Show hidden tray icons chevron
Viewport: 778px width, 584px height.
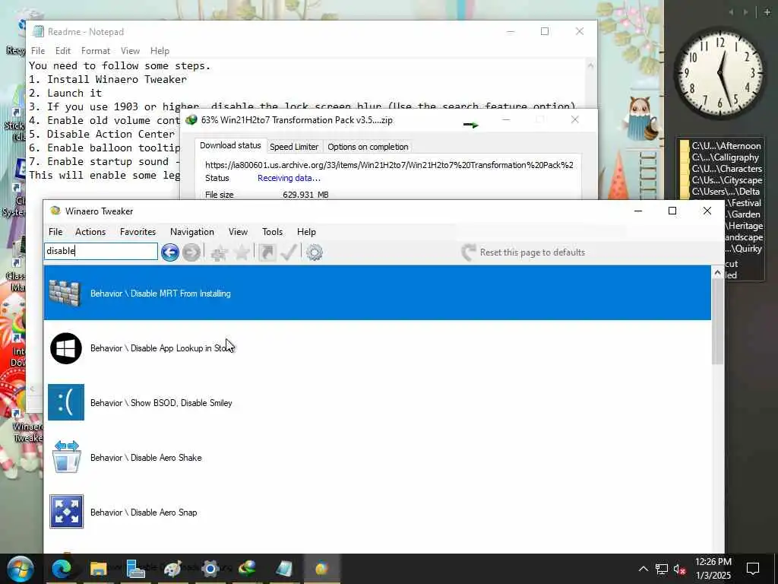pyautogui.click(x=643, y=569)
